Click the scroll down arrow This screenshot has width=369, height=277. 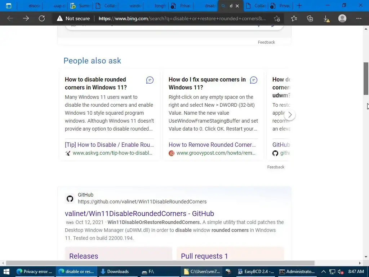pyautogui.click(x=366, y=257)
